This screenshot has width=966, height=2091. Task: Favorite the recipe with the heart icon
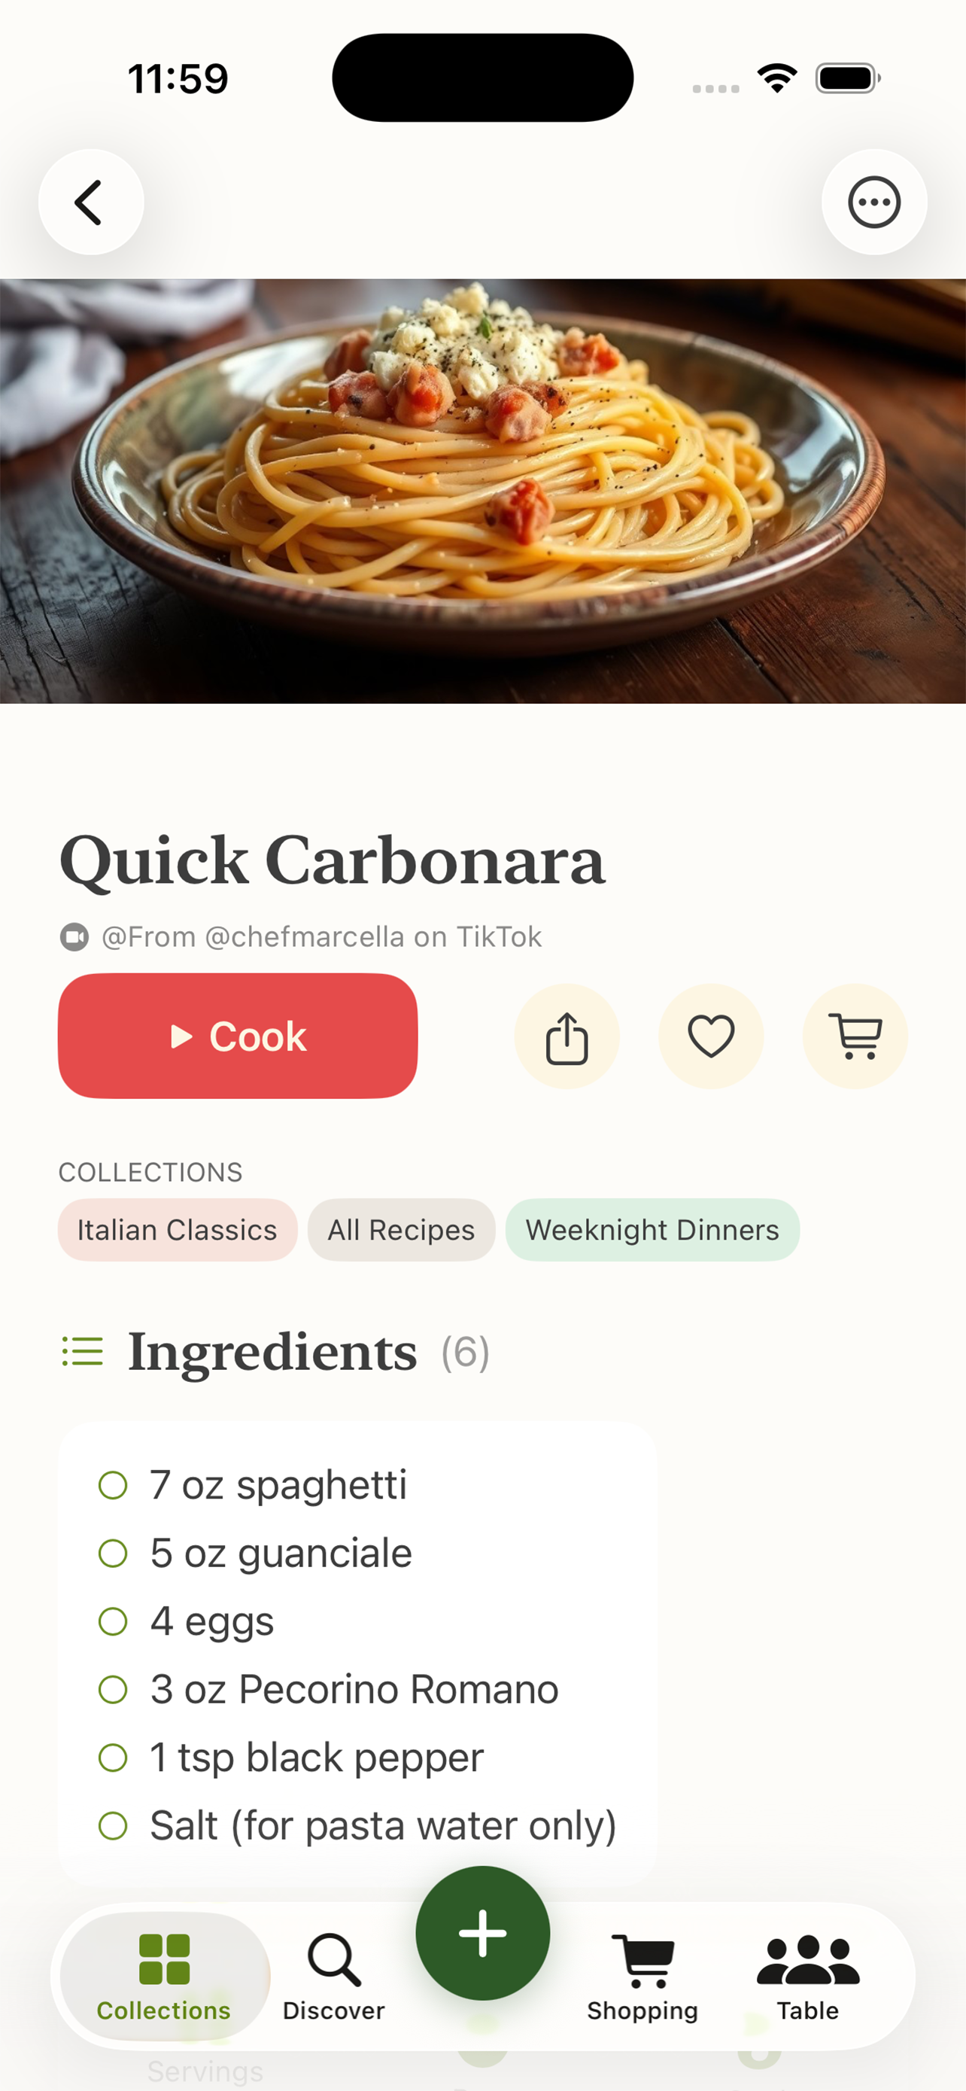[710, 1036]
